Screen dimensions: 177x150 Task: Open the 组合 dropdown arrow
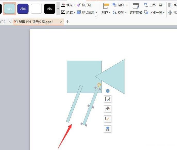(x=126, y=5)
